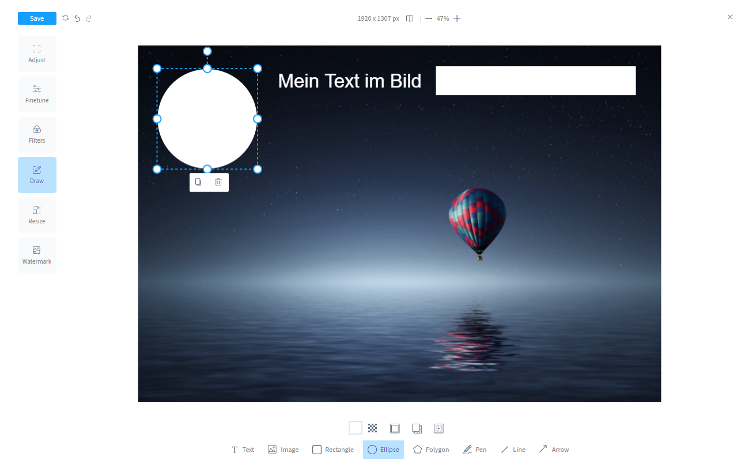Select the Line tool
Image resolution: width=756 pixels, height=464 pixels.
(513, 450)
